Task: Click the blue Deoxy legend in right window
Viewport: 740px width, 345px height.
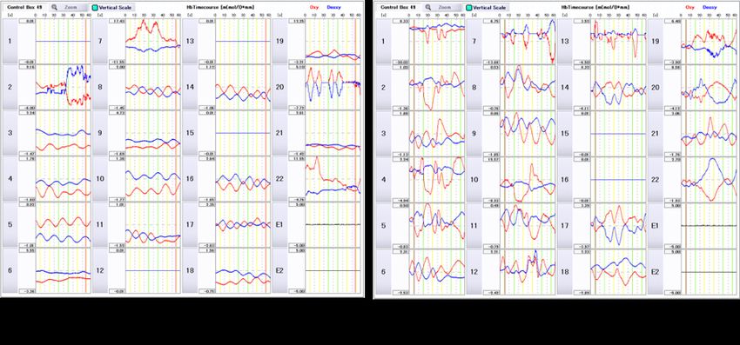Action: 710,7
